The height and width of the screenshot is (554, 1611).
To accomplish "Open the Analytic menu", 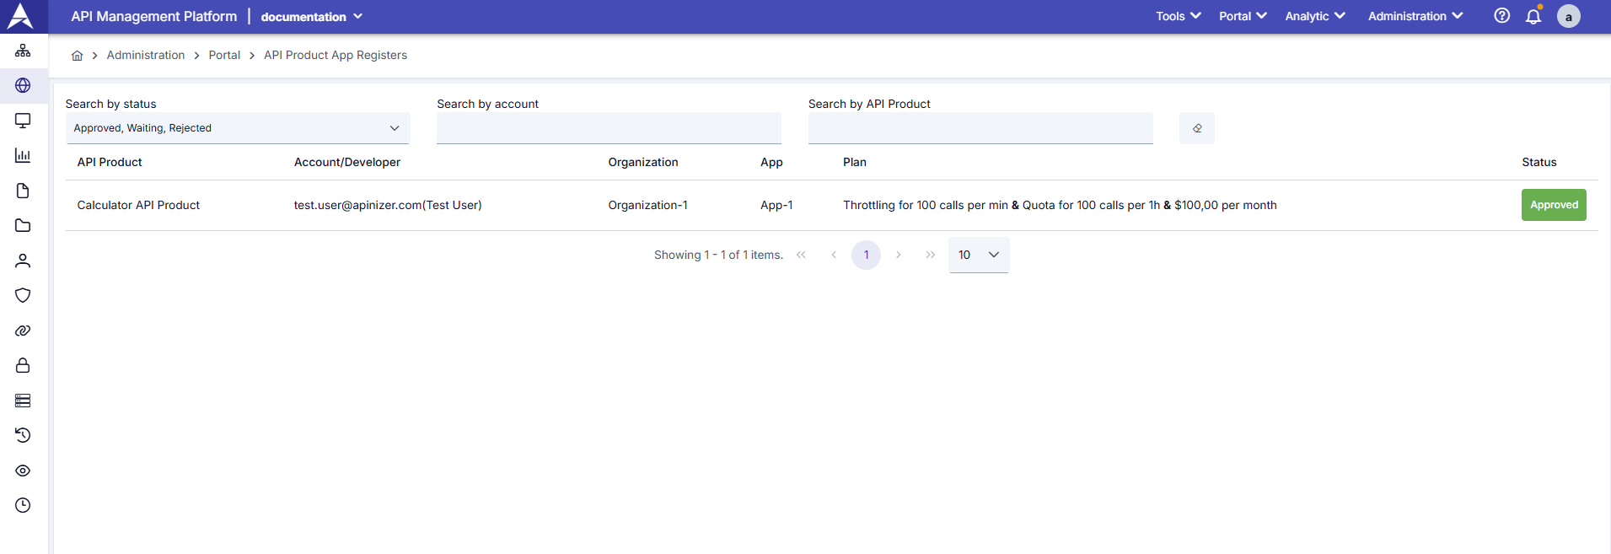I will 1314,16.
